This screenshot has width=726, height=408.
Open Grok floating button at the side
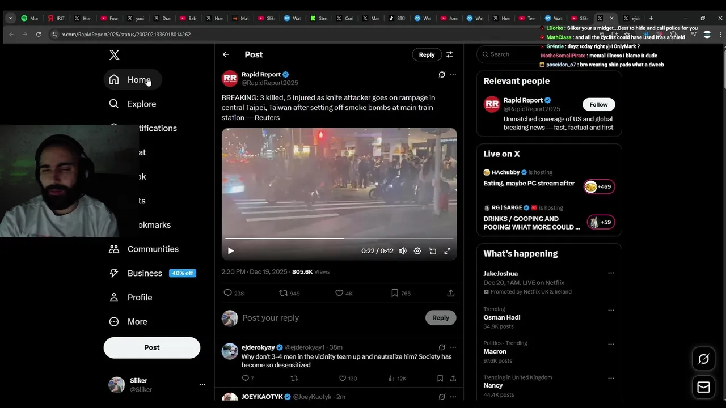pos(703,359)
